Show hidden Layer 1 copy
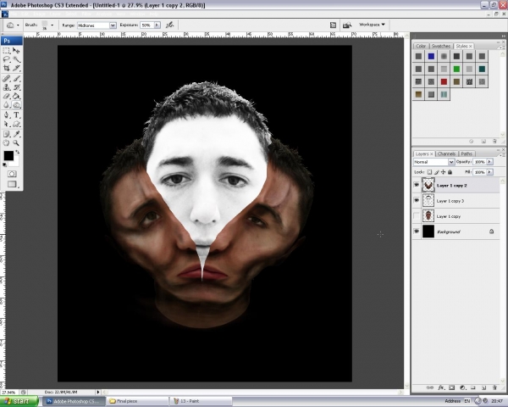 pyautogui.click(x=417, y=216)
